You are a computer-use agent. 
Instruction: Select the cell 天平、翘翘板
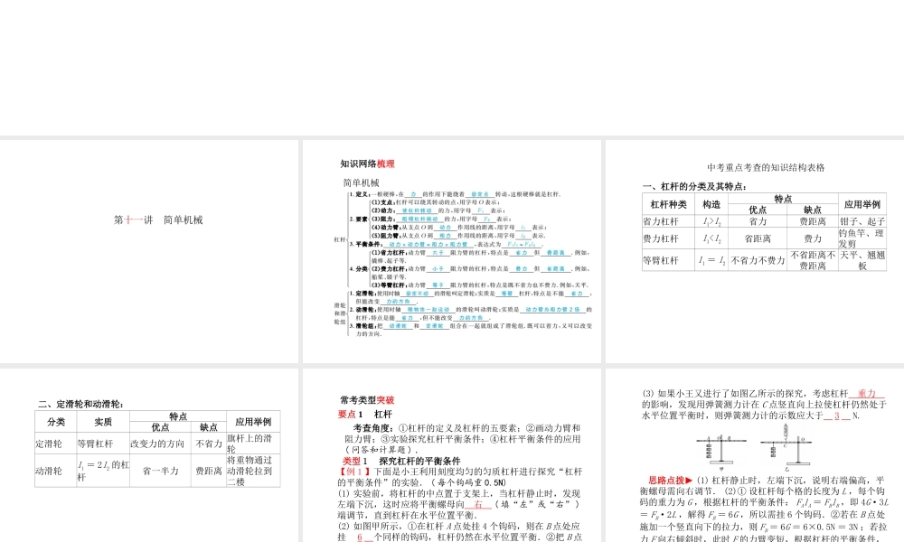pos(862,260)
